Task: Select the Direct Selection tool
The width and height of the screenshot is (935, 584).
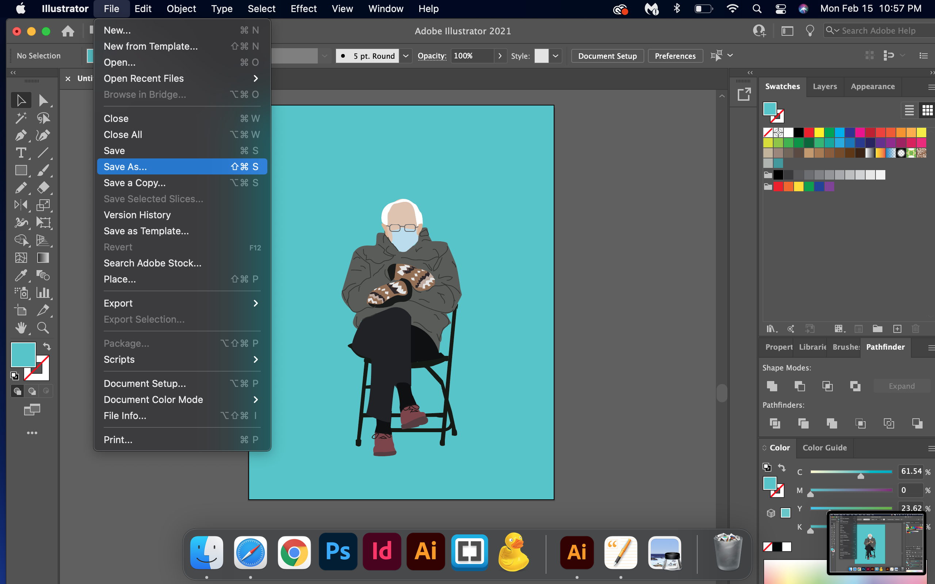Action: pyautogui.click(x=43, y=100)
